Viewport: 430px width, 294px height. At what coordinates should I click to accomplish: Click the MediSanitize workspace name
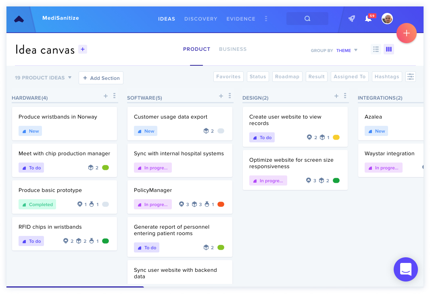point(61,18)
